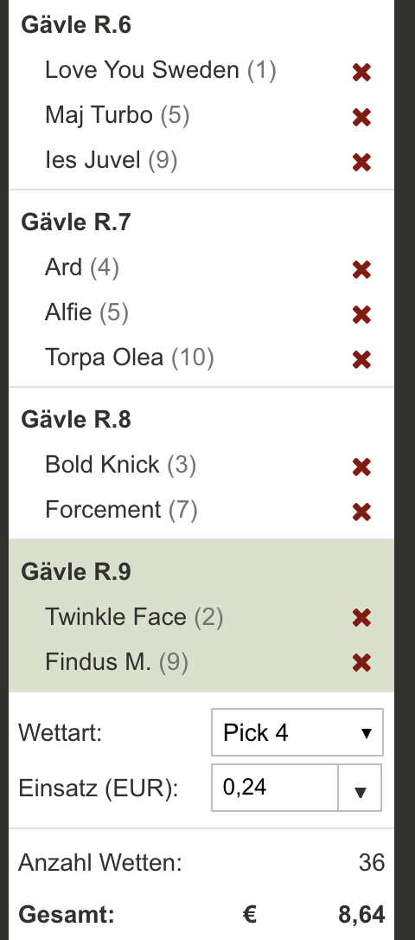
Task: Click red X next to Alfie
Action: 361,315
